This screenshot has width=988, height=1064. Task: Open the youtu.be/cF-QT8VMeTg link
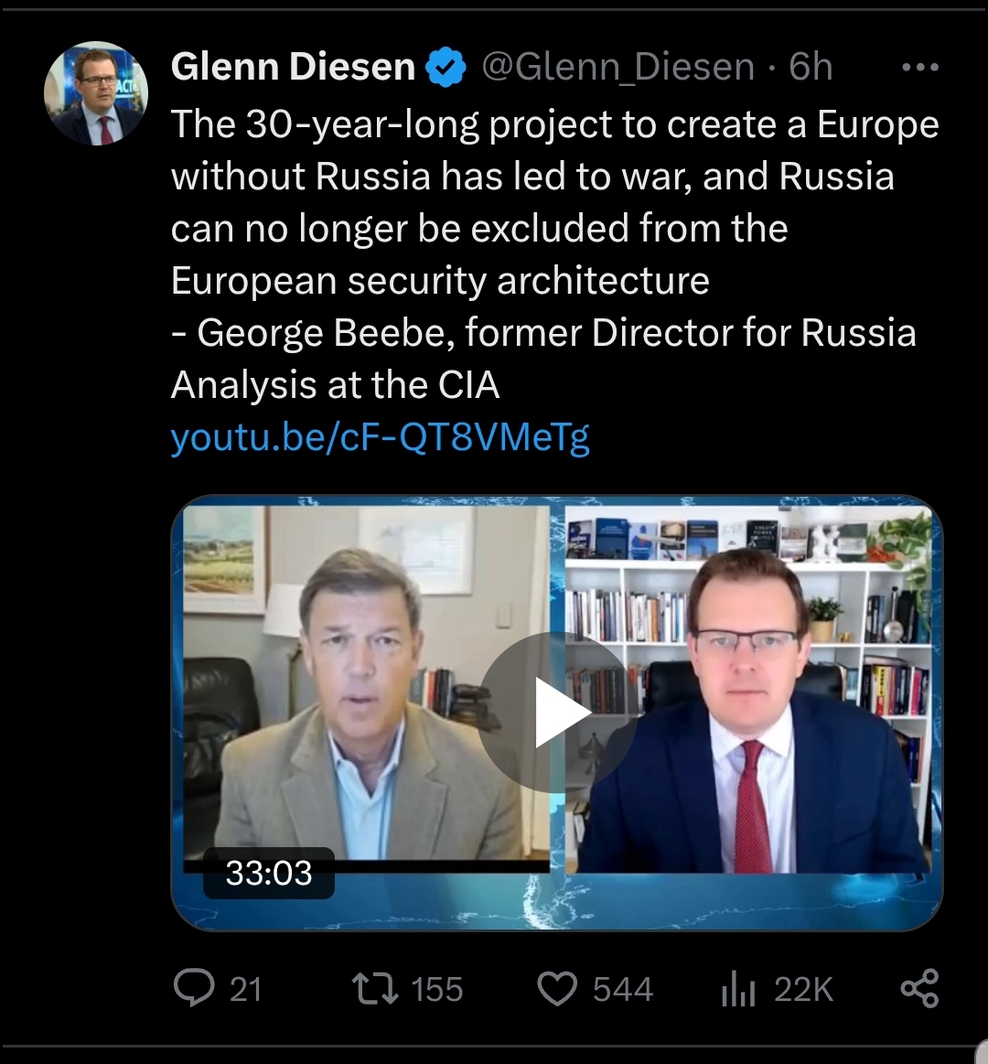380,438
